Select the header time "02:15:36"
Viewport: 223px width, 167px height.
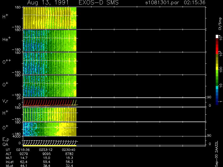(195, 3)
